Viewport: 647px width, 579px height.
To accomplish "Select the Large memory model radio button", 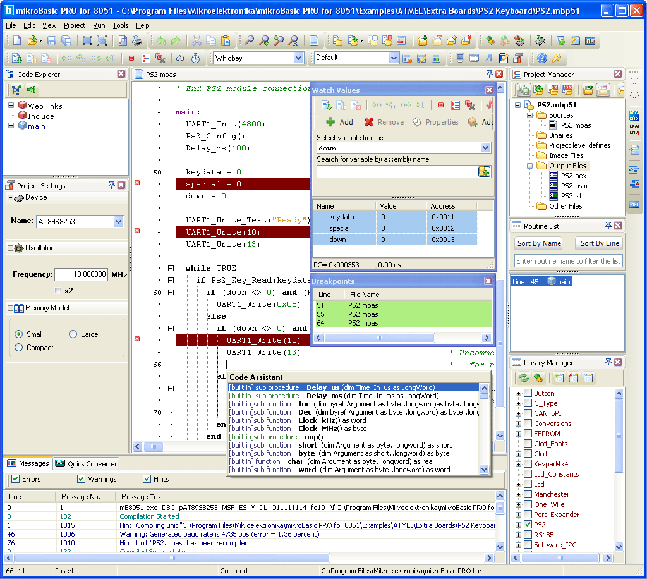I will coord(73,334).
